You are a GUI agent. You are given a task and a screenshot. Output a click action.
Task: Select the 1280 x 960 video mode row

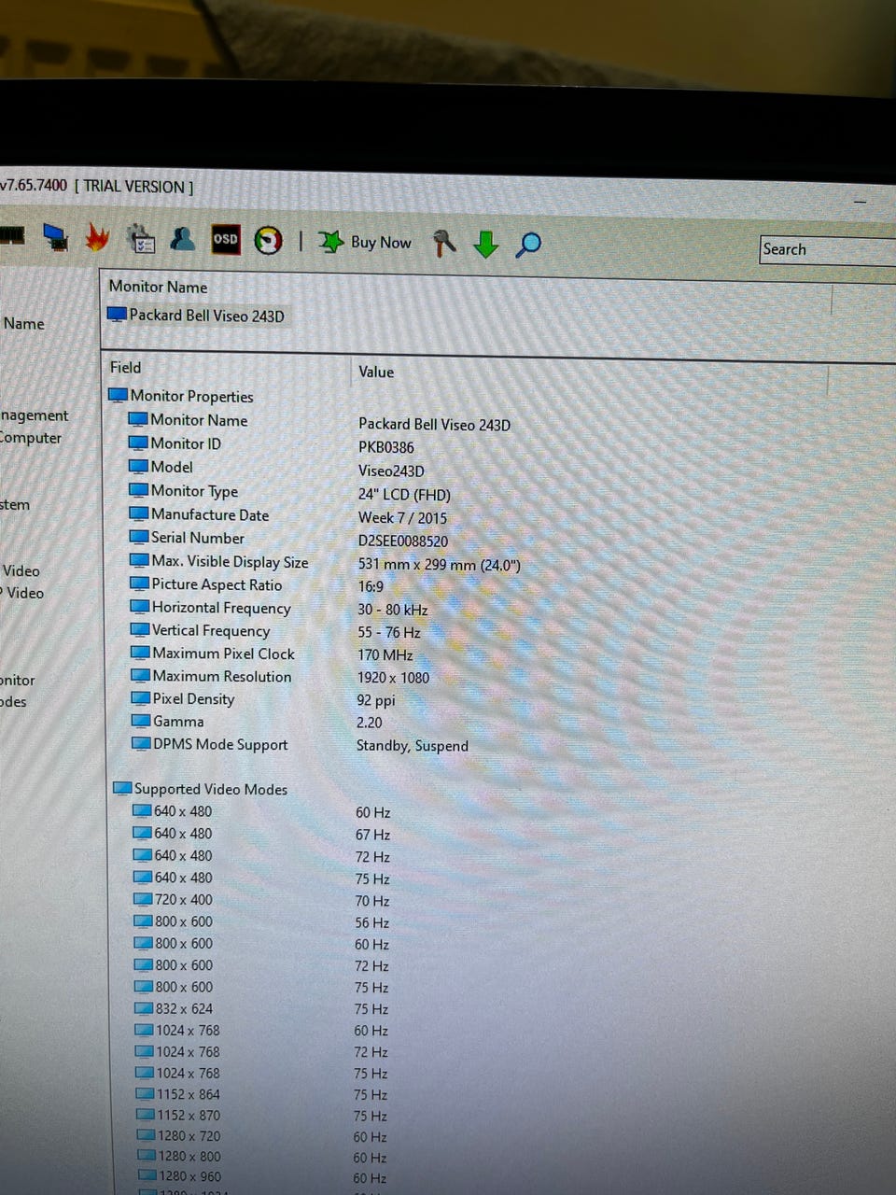click(261, 1177)
